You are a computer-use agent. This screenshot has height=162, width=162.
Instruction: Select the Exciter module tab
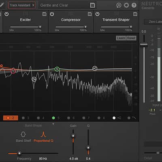[x=26, y=20]
